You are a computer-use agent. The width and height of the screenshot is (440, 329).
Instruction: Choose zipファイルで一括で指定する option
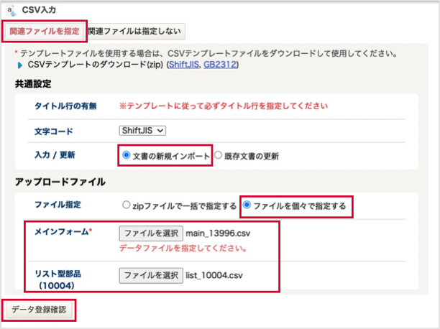pos(127,205)
